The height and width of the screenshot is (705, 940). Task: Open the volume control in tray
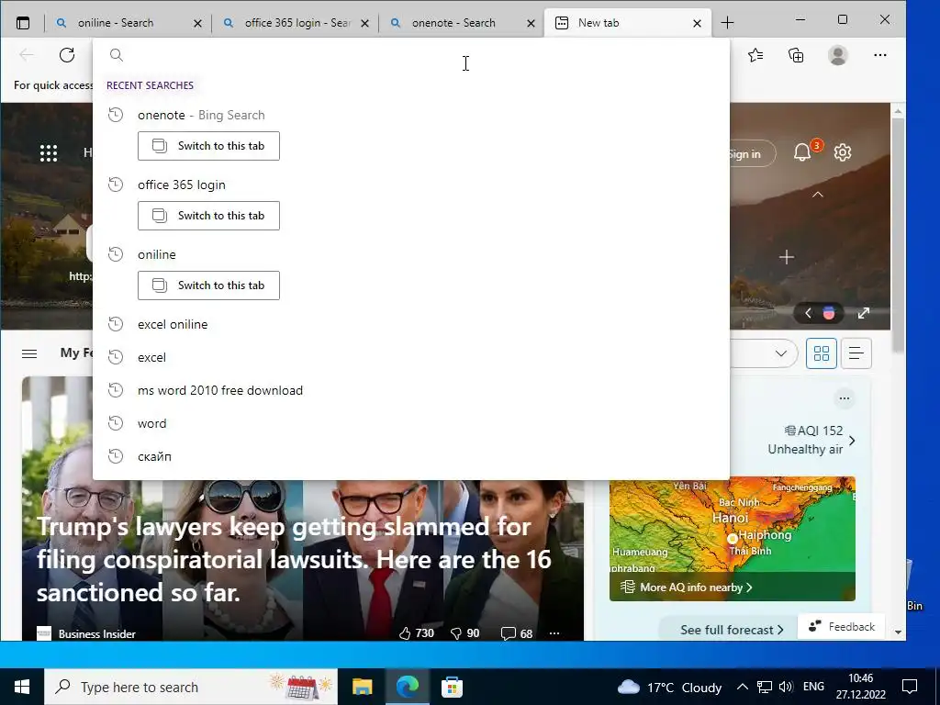tap(786, 687)
